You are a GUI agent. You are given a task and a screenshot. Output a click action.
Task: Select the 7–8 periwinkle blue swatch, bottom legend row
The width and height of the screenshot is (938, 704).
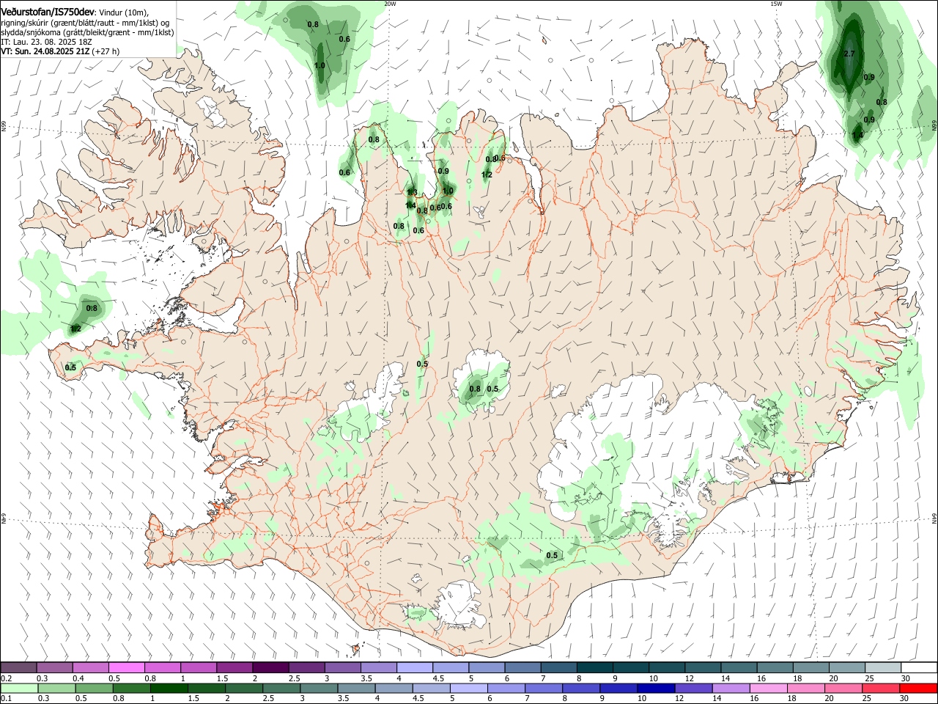click(x=544, y=689)
